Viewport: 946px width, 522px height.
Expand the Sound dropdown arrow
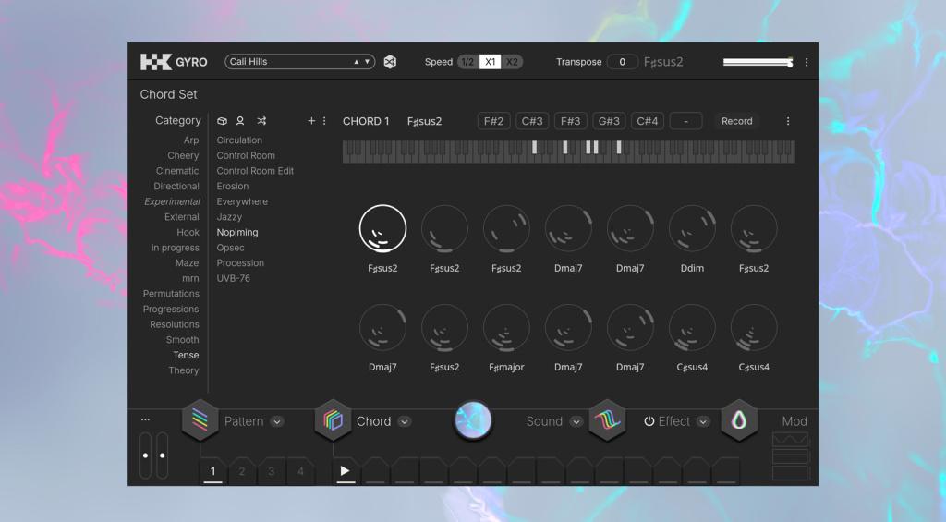pos(576,422)
